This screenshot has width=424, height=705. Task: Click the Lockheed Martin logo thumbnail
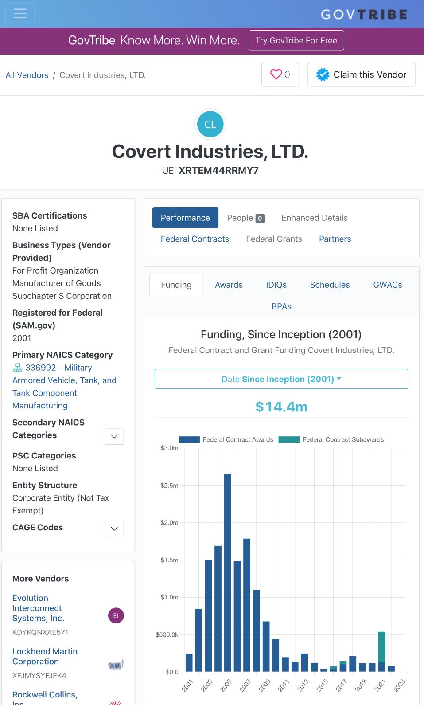point(116,665)
